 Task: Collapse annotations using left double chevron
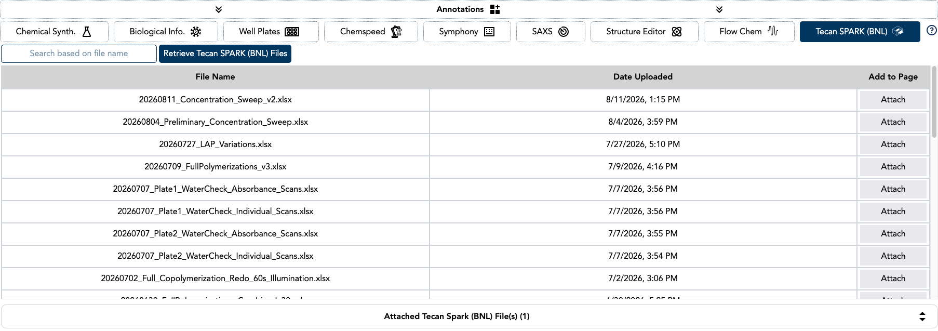point(219,9)
